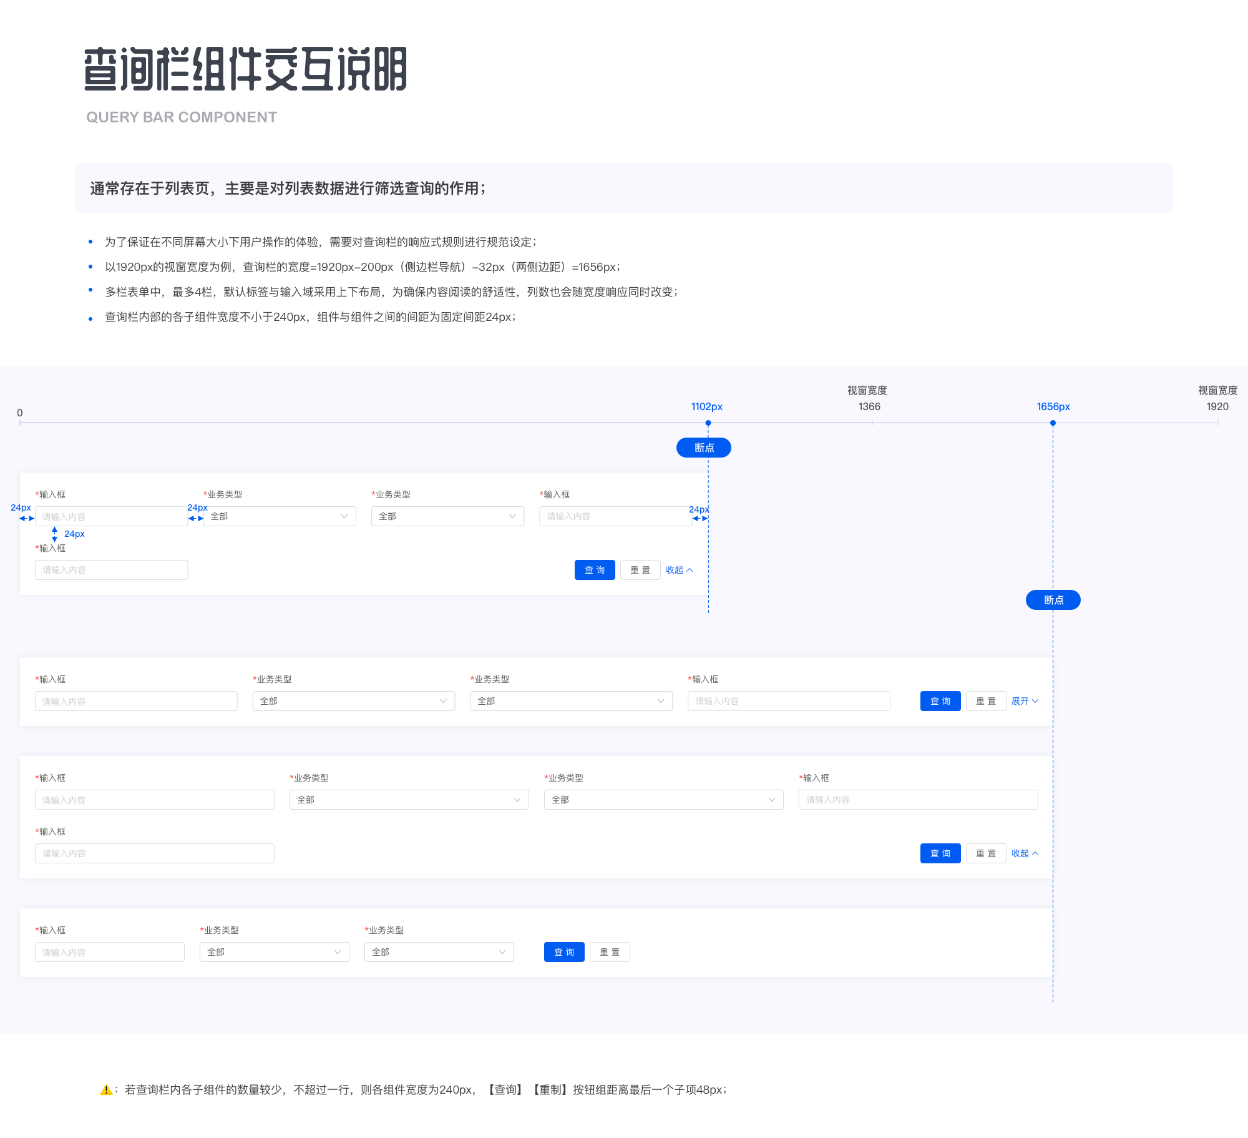Focus the last first-row 输入框 field in the top query bar

[x=616, y=516]
